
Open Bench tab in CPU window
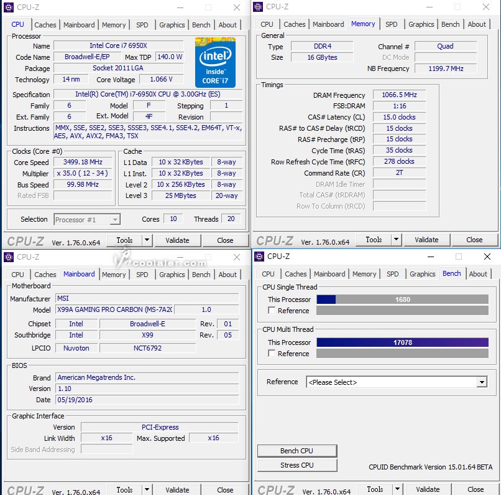pos(201,25)
